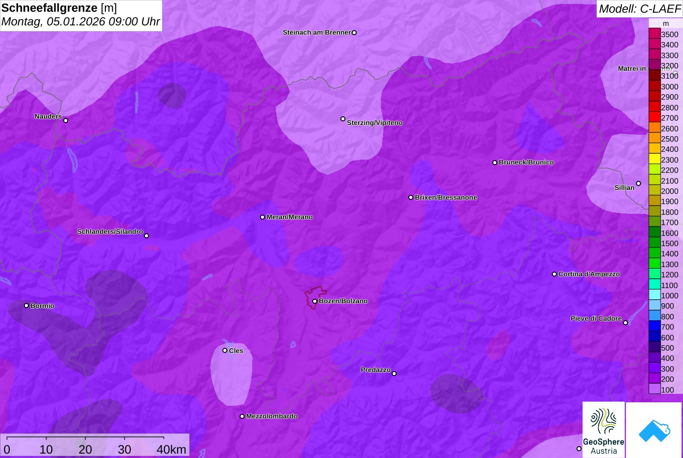Click the blue cloud arrow logo
The height and width of the screenshot is (458, 683).
[x=654, y=430]
